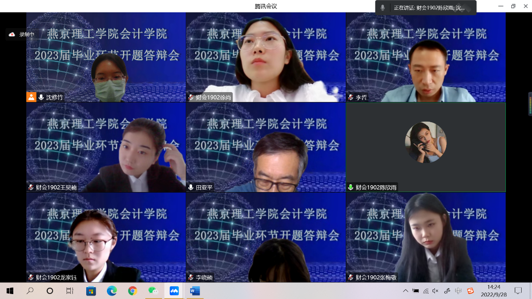Open the Windows Start menu
532x299 pixels.
click(x=10, y=291)
